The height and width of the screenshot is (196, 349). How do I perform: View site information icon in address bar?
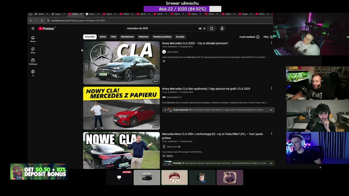coord(48,20)
